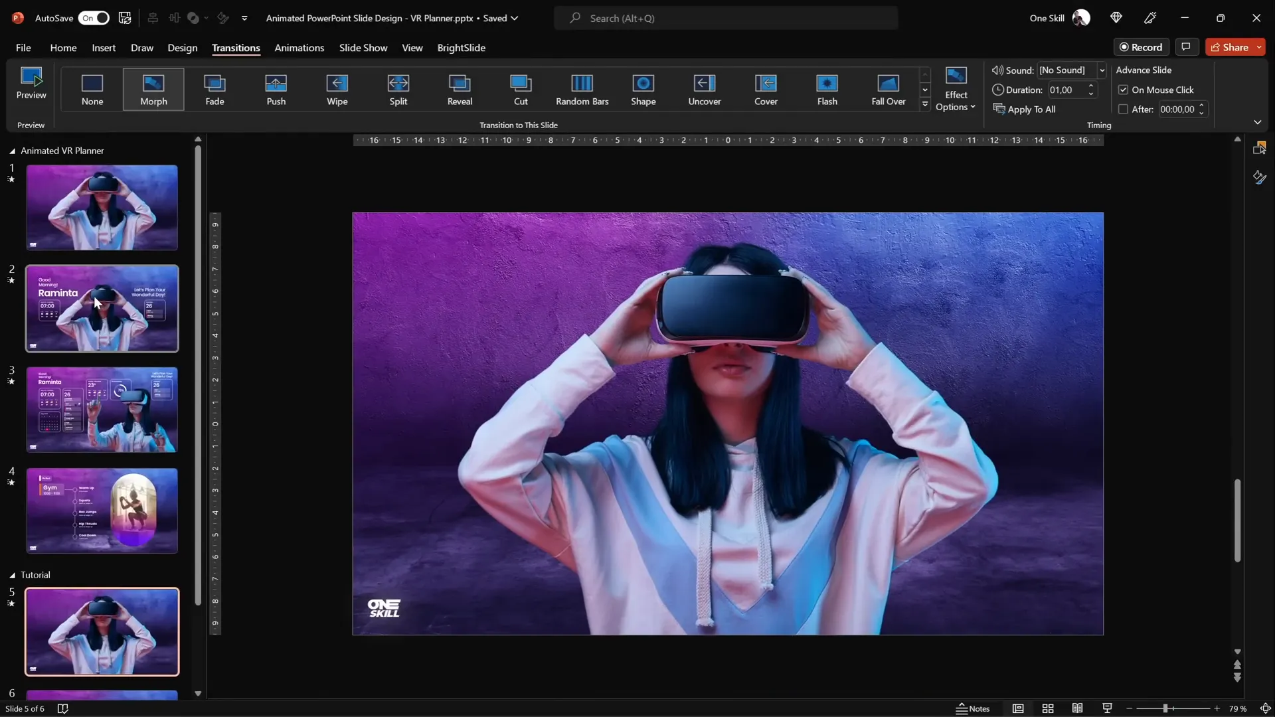Uncheck On Mouse Click advance option
The height and width of the screenshot is (717, 1275).
[1123, 90]
